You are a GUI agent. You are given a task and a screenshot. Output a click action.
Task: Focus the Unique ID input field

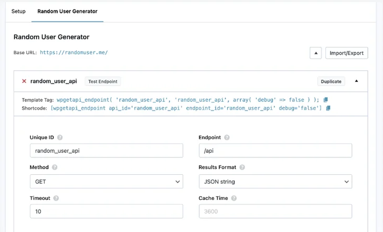click(x=107, y=151)
